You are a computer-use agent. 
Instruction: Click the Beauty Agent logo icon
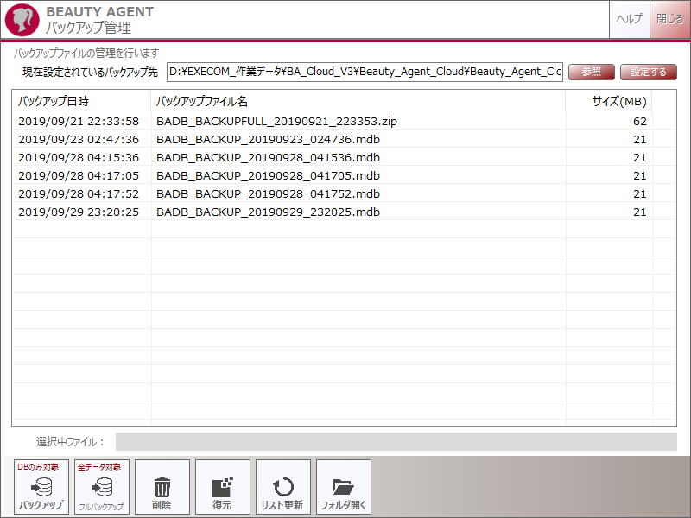click(x=21, y=20)
